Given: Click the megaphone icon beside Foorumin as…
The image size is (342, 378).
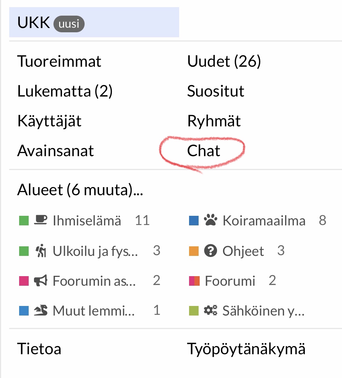Looking at the screenshot, I should [x=40, y=281].
